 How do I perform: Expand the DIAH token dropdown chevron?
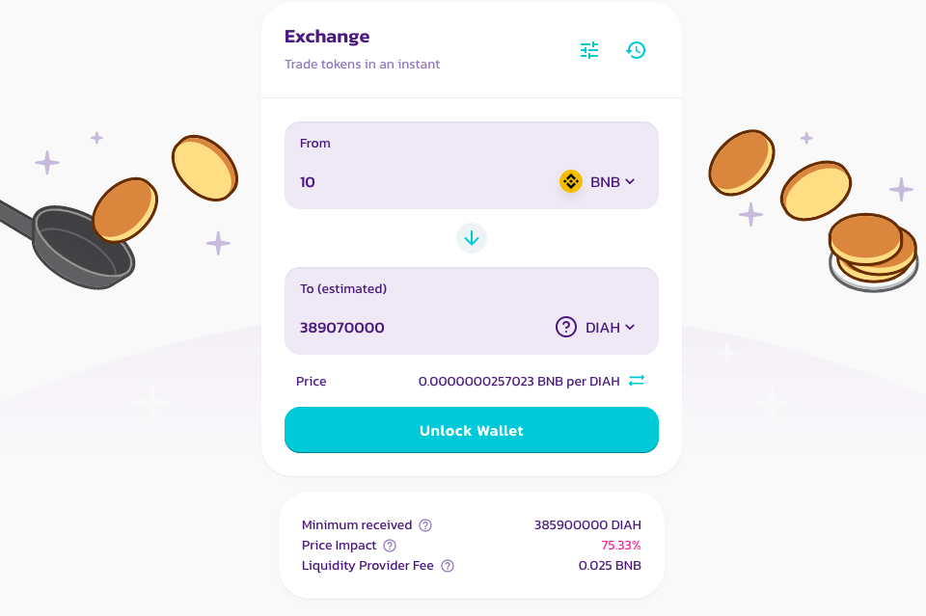pos(630,327)
